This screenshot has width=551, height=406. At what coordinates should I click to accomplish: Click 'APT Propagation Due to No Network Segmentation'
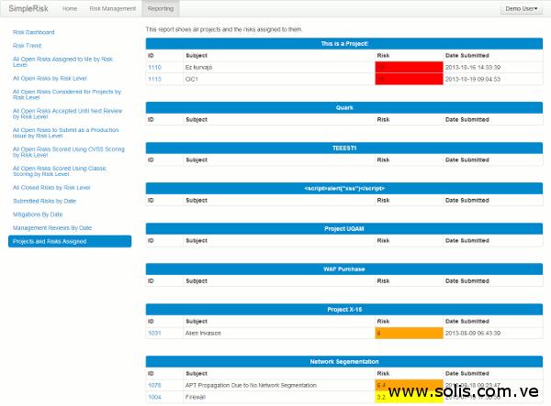251,385
